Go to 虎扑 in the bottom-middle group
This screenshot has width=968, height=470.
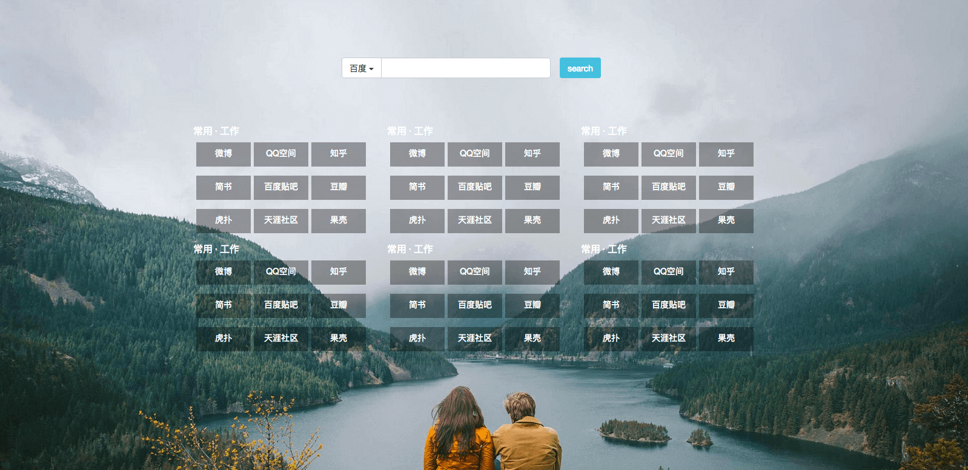click(417, 339)
